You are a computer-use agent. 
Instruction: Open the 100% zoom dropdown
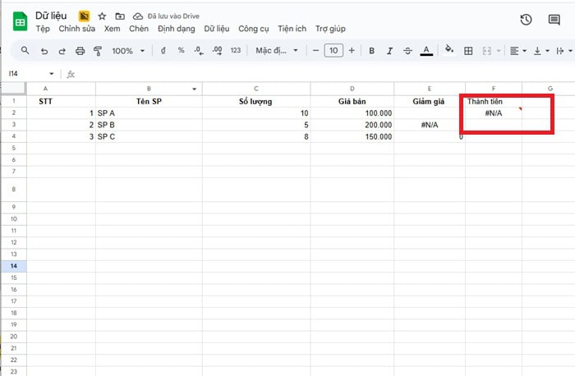(x=128, y=51)
